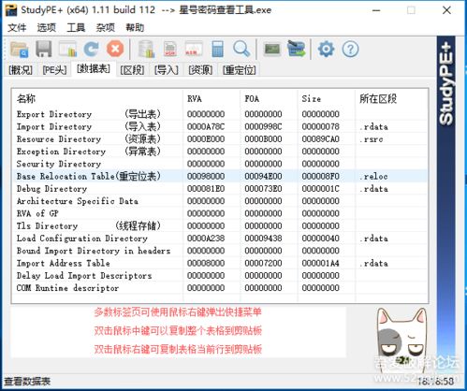Screen dimensions: 467x391
Task: Open the 工具 menu
Action: click(76, 28)
